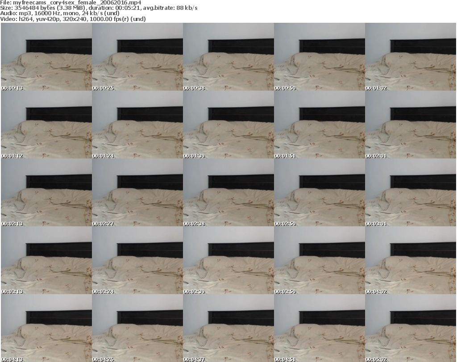
Task: Select the thumbnail frame at 00:00:50
Action: point(320,57)
